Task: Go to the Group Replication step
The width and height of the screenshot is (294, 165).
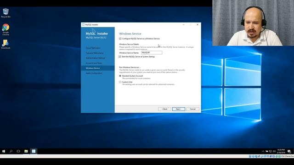Action: [x=93, y=48]
